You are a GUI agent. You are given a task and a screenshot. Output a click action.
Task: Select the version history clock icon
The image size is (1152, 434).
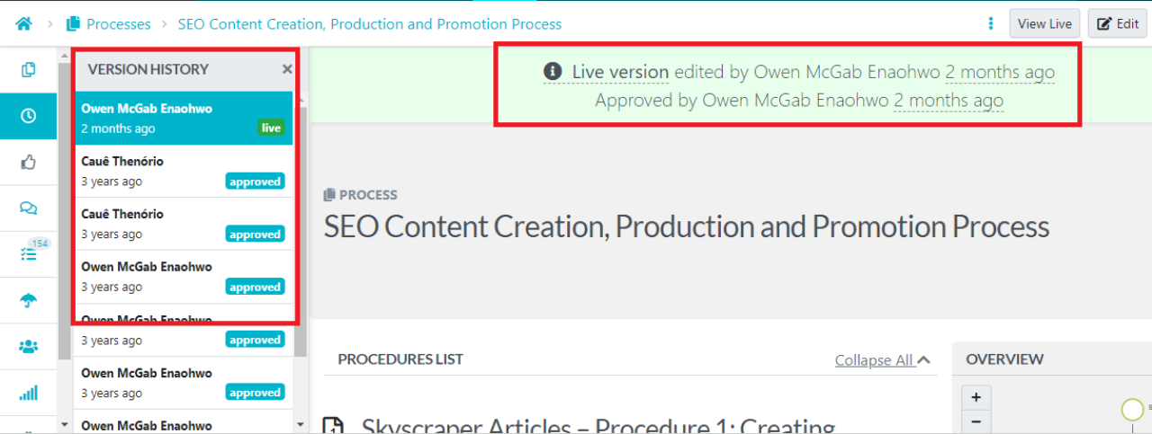point(29,116)
